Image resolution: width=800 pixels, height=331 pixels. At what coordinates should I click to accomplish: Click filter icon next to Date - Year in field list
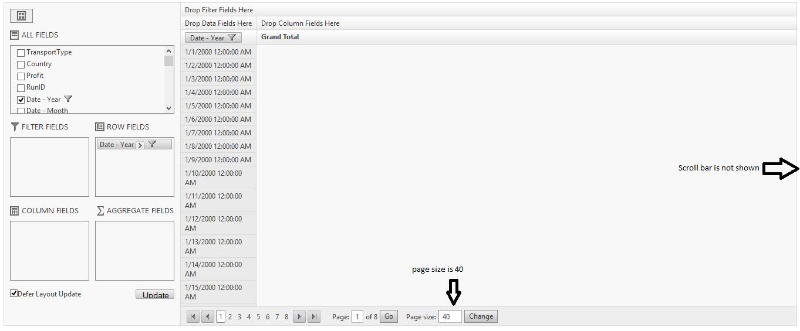click(68, 99)
